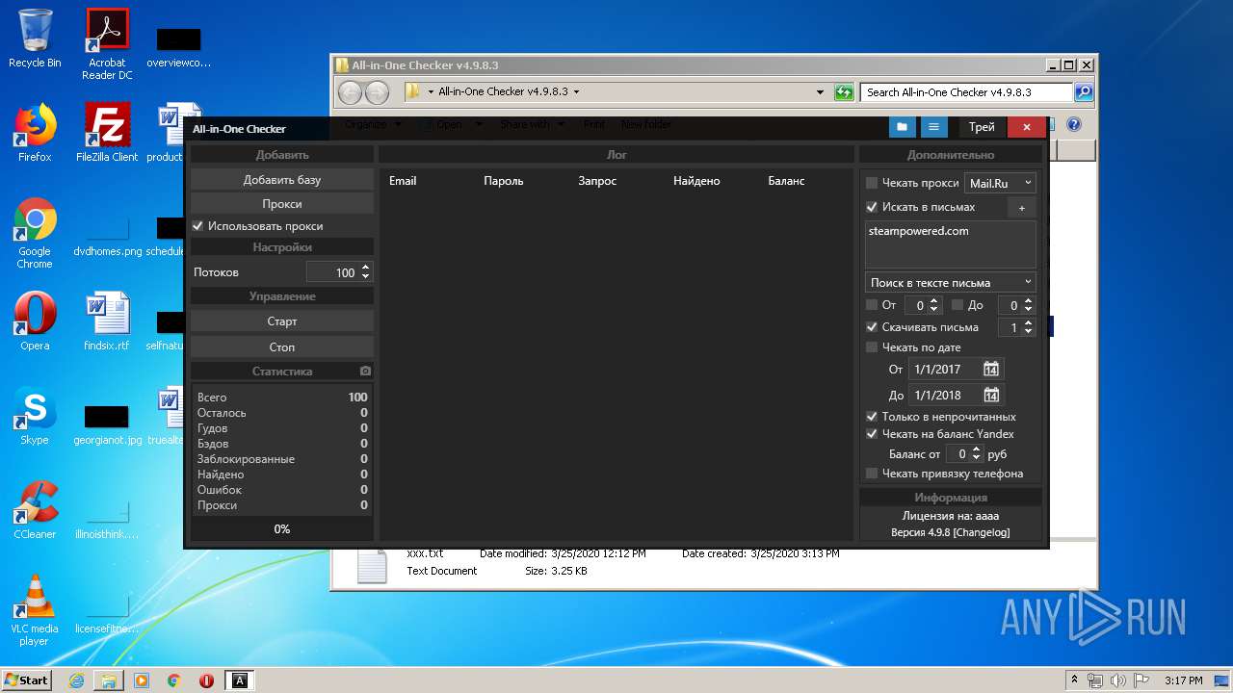Open the calendar picker for the До date
This screenshot has height=693, width=1233.
[990, 395]
